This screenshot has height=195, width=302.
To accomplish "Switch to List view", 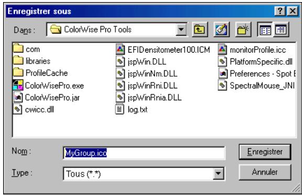I will point(265,29).
